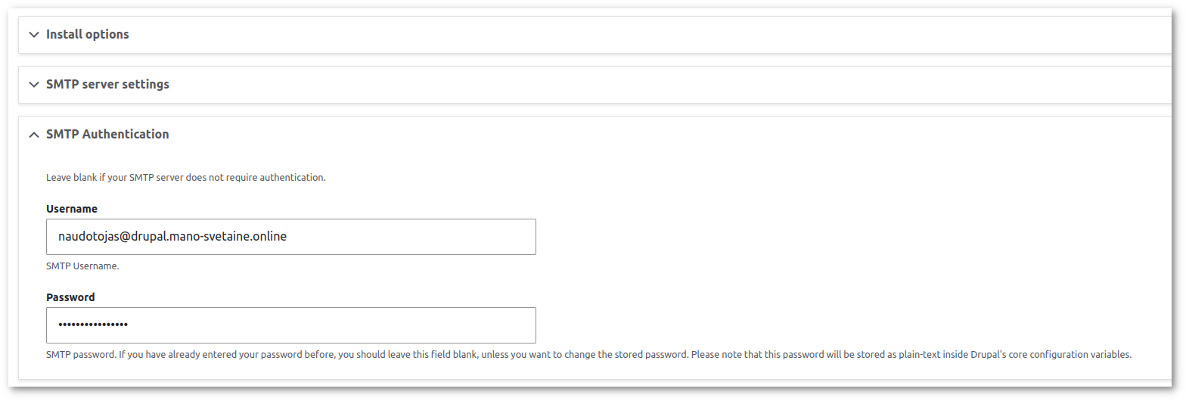Screen dimensions: 1186x401
Task: Focus the Username input field
Action: click(291, 237)
